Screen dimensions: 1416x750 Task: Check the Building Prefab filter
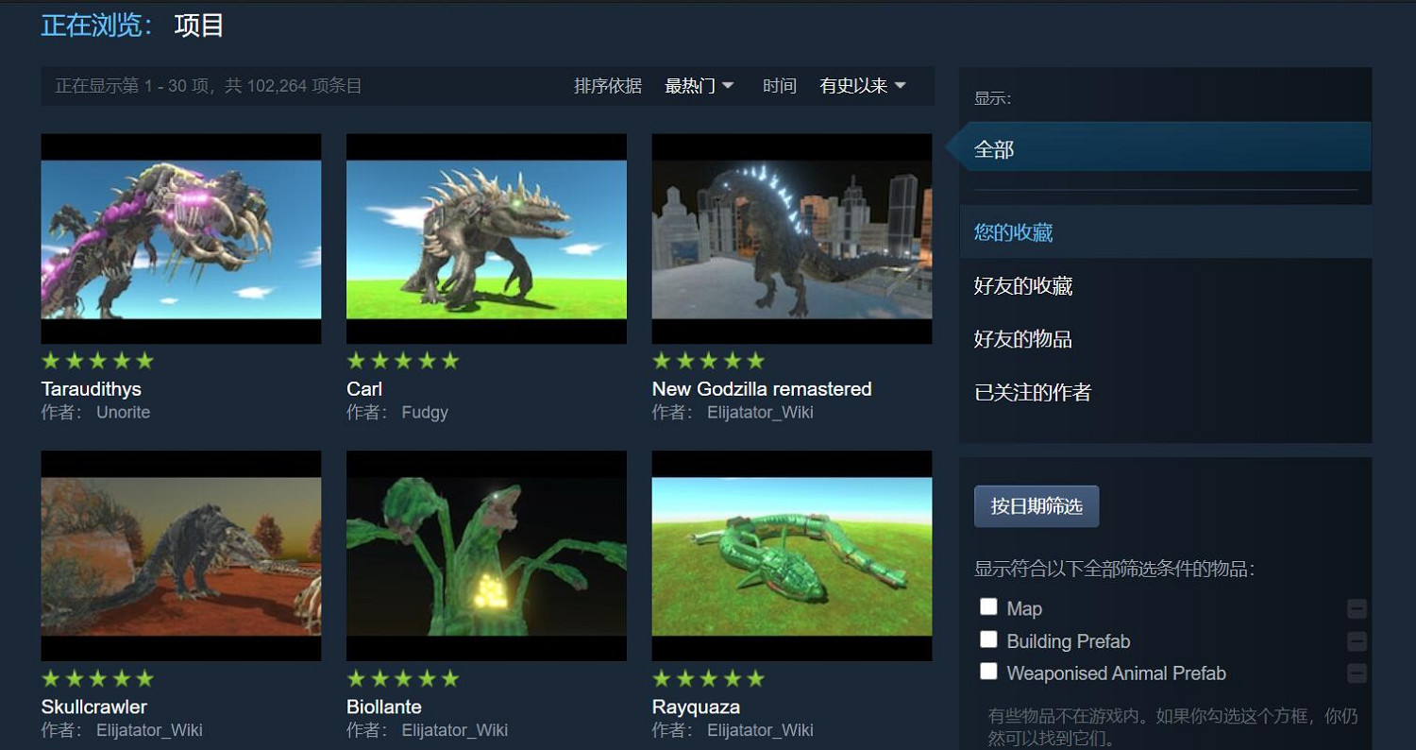click(988, 639)
